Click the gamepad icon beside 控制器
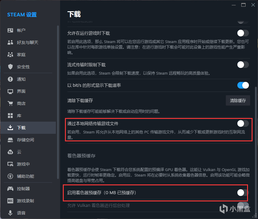The width and height of the screenshot is (258, 219). click(x=10, y=189)
